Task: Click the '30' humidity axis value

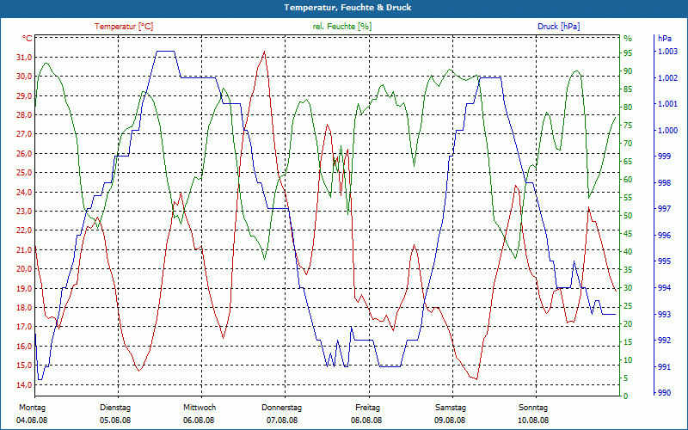Action: (x=628, y=288)
